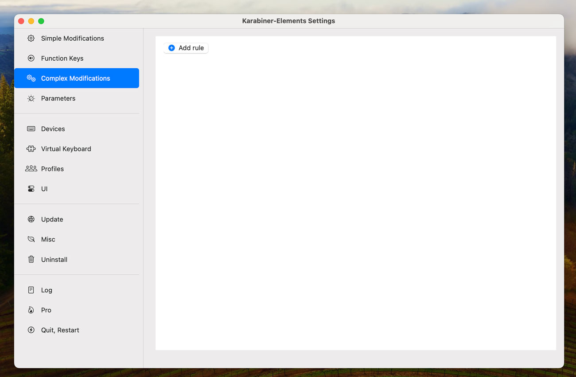Click the Quit, Restart bolt icon
576x377 pixels.
pyautogui.click(x=31, y=330)
